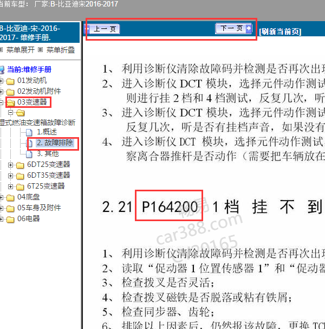Click the 6DT35变速器 folder icon
The image size is (325, 329).
pyautogui.click(x=20, y=176)
